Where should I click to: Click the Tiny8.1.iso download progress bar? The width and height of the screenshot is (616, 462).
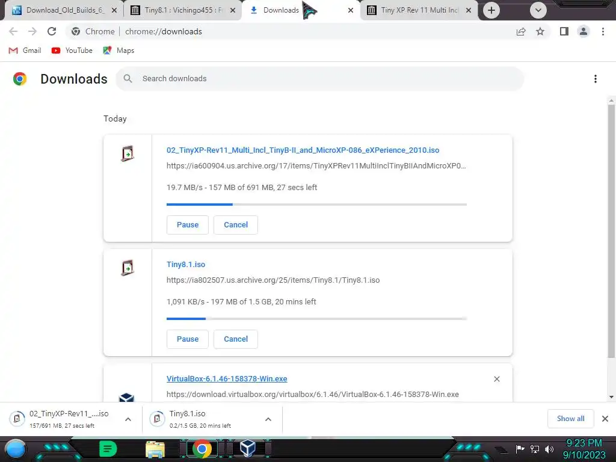316,319
